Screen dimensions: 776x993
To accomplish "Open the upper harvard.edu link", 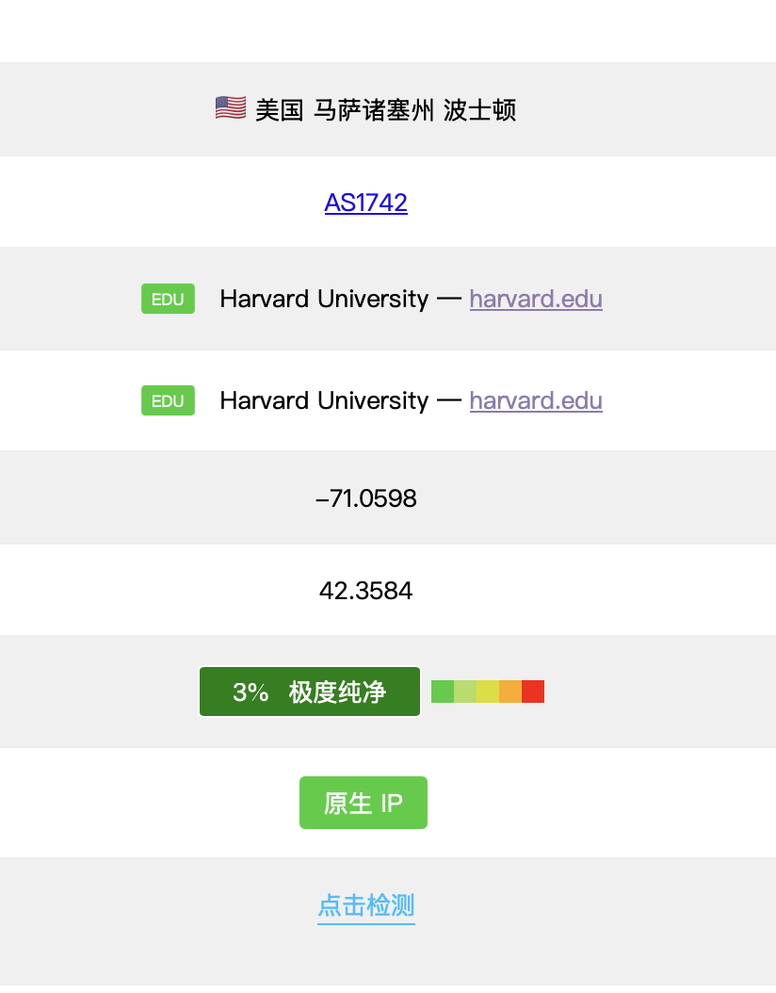I will point(536,299).
